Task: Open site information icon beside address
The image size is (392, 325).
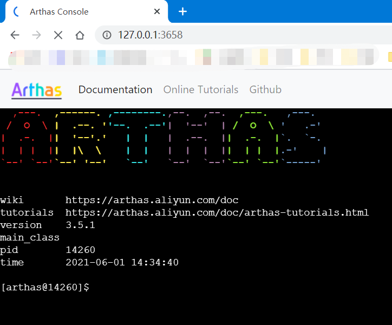Action: pyautogui.click(x=107, y=35)
